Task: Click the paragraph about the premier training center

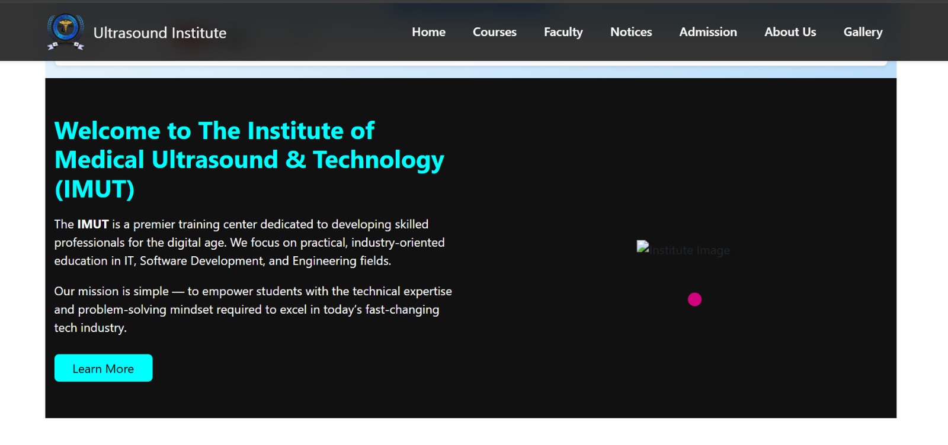Action: click(x=249, y=243)
